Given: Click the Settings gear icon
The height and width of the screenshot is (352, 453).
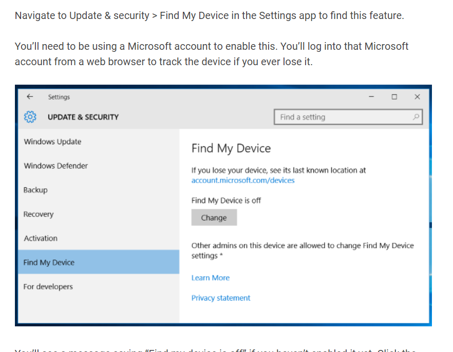Looking at the screenshot, I should coord(30,117).
